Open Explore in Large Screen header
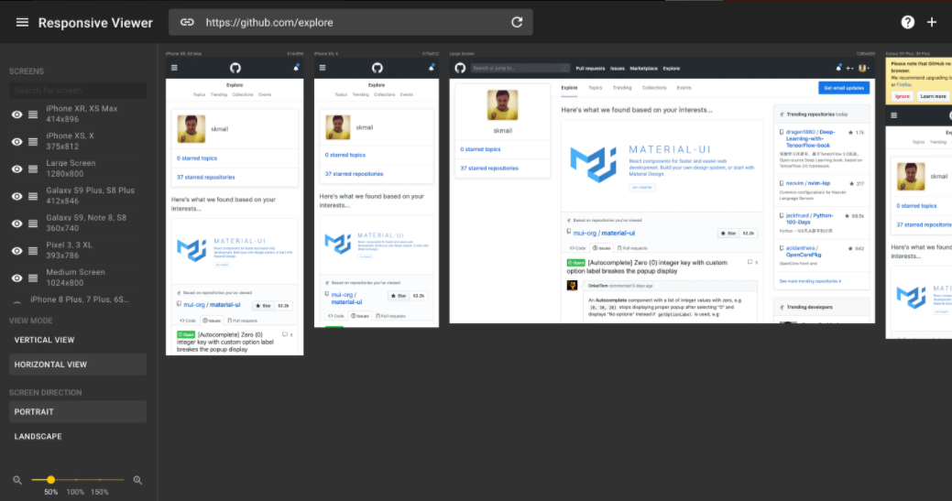This screenshot has height=501, width=952. pyautogui.click(x=672, y=69)
